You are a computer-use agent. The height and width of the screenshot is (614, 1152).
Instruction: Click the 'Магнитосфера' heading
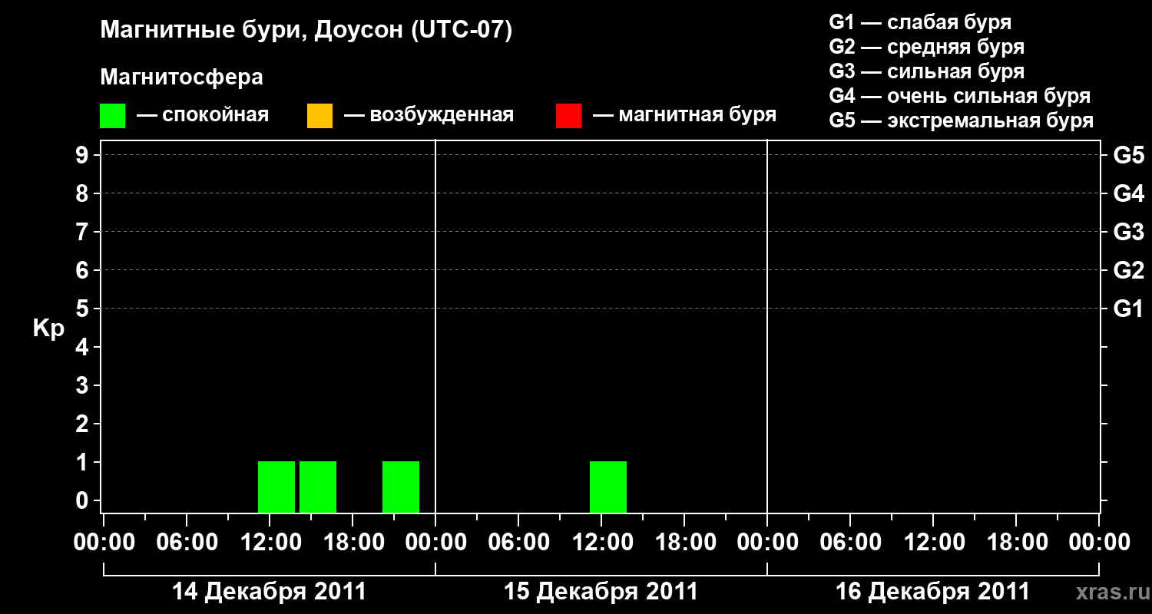(x=181, y=78)
